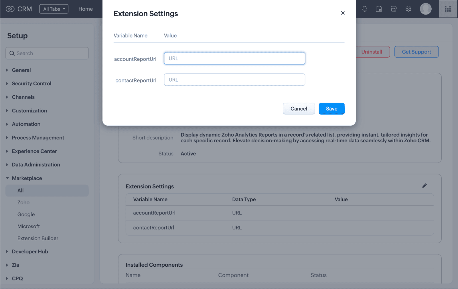Click the contactReportUrl table row name

click(x=154, y=228)
